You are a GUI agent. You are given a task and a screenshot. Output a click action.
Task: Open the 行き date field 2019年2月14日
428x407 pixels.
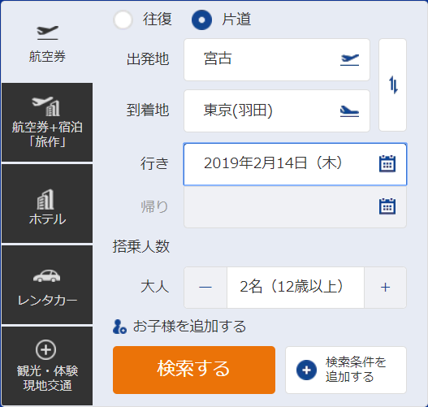pos(295,164)
